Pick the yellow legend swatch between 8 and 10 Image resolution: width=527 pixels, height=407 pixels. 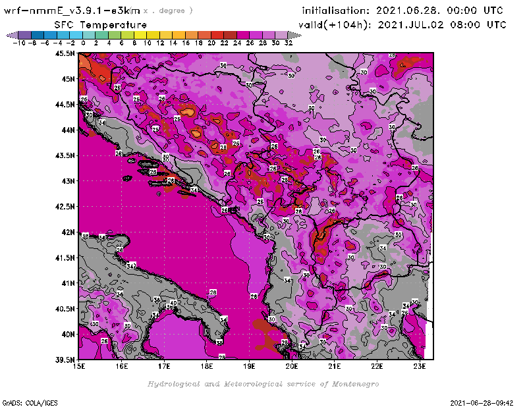(x=140, y=35)
